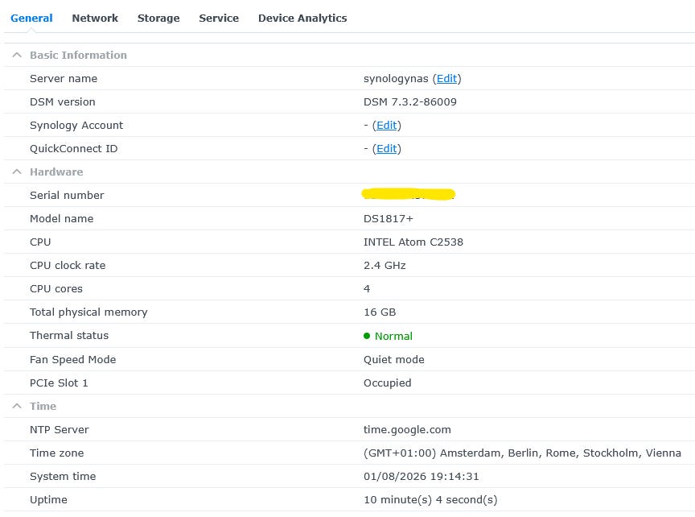Screen dimensions: 695x517
Task: Click the uptime 10 minute(s) value
Action: tap(430, 500)
